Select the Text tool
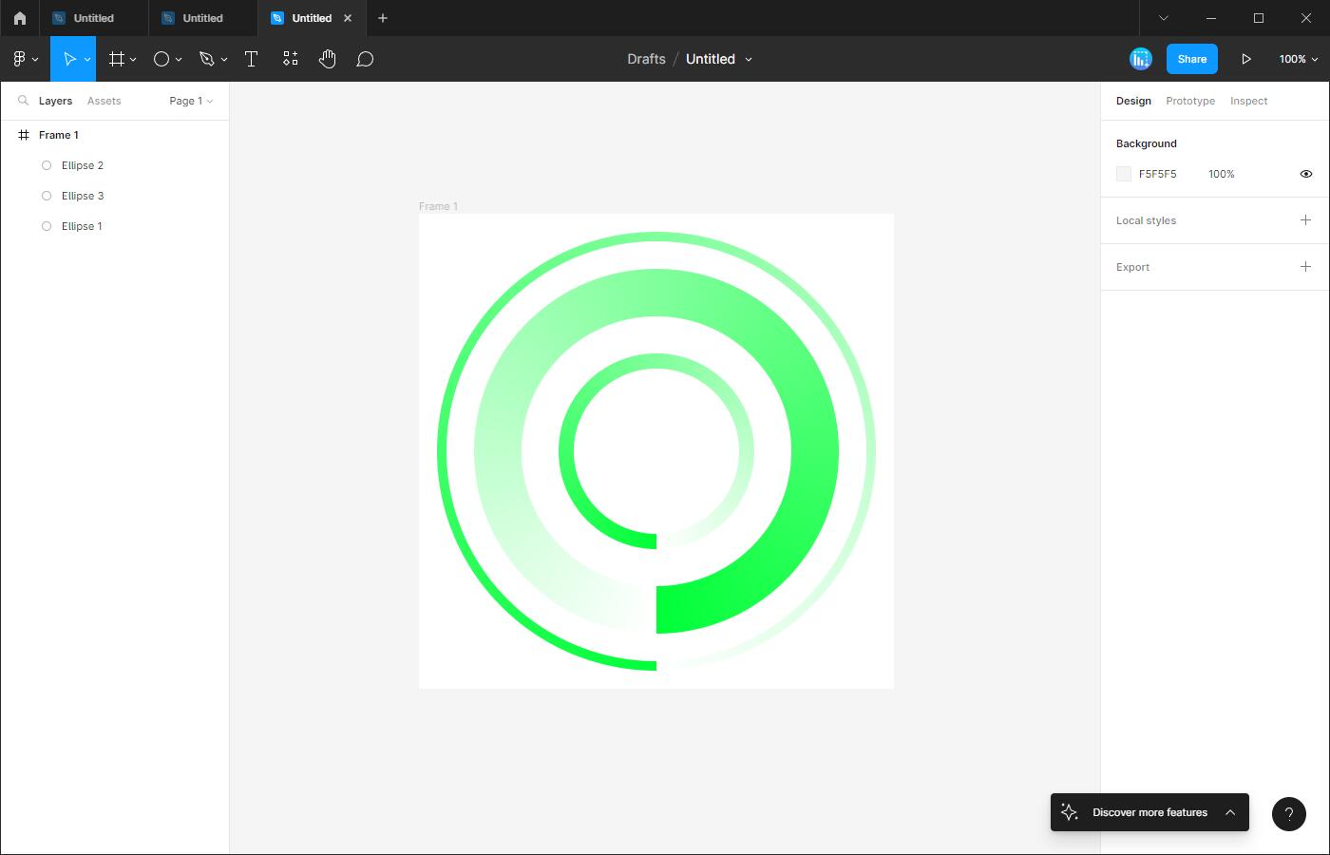The image size is (1330, 855). pos(252,59)
